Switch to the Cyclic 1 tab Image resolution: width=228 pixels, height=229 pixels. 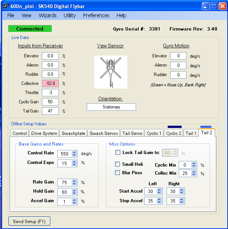coord(154,133)
